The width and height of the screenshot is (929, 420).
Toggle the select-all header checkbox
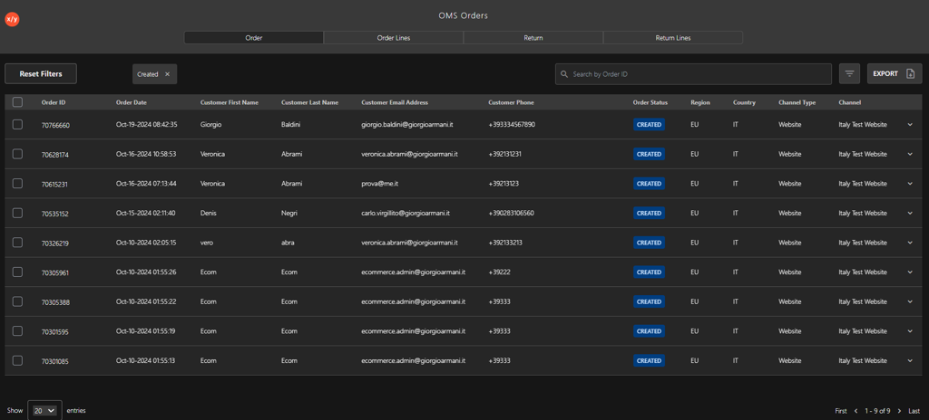[17, 102]
